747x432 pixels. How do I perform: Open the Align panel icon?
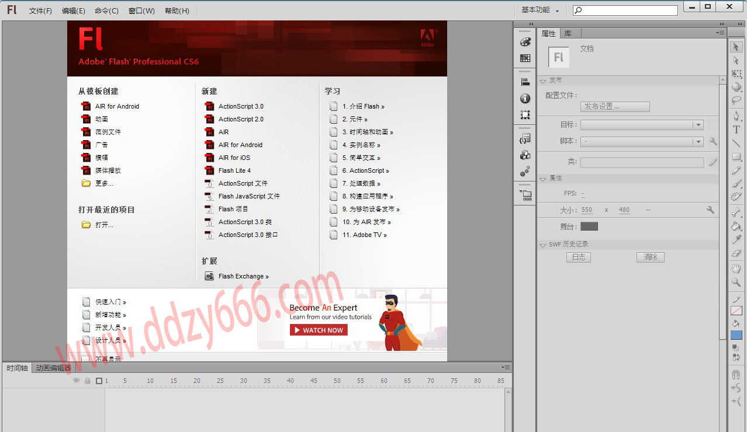(525, 82)
